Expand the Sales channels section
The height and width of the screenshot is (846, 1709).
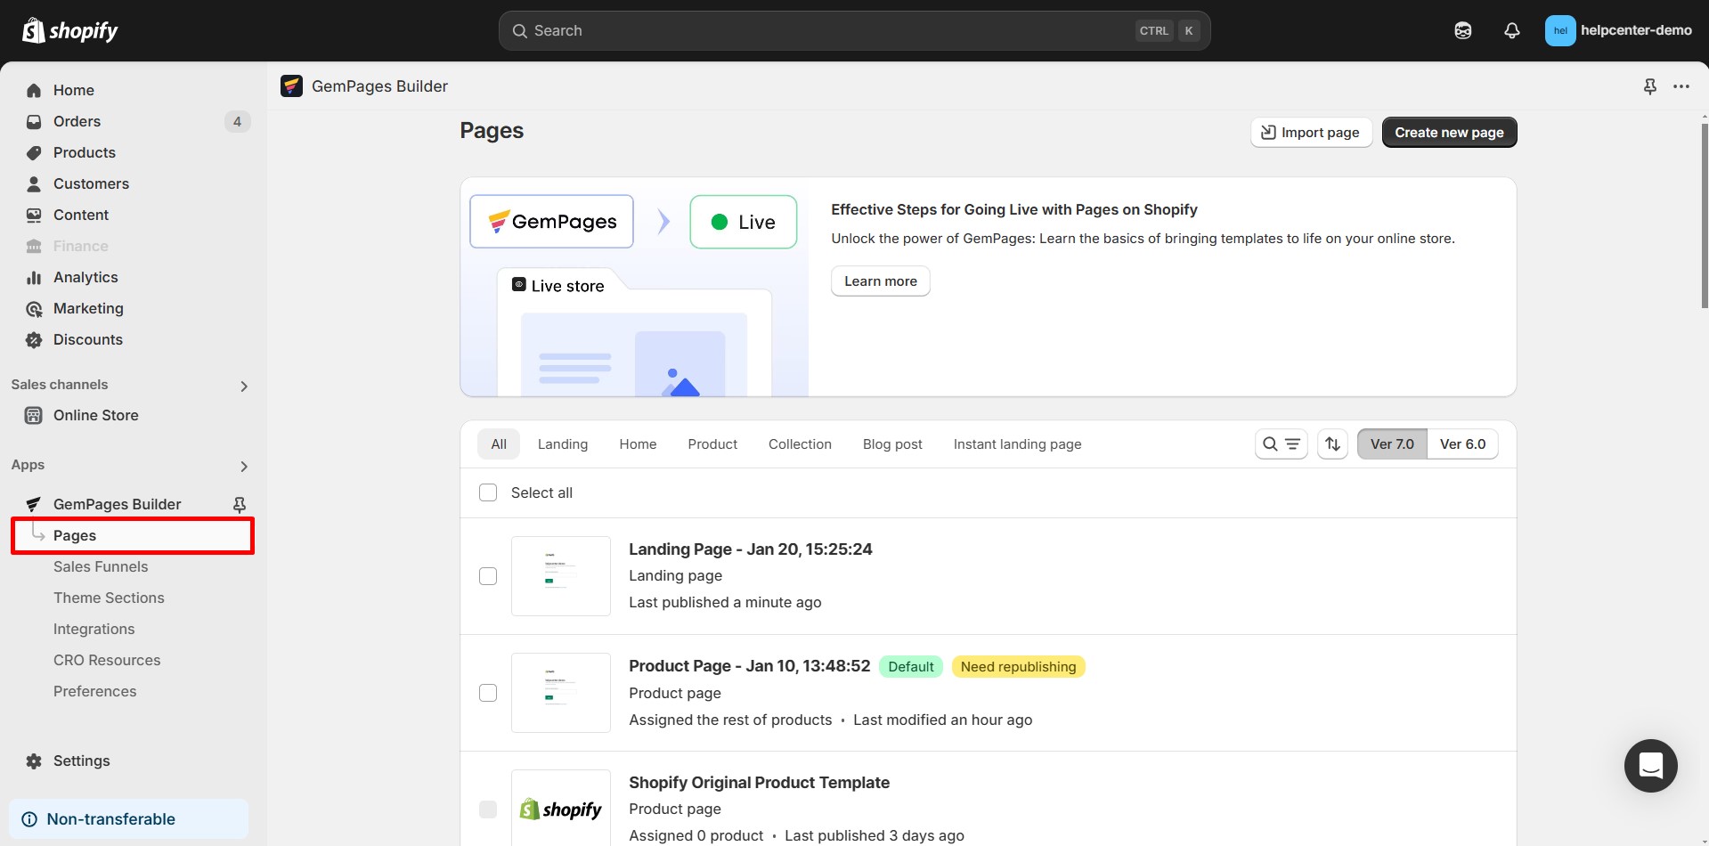(243, 386)
